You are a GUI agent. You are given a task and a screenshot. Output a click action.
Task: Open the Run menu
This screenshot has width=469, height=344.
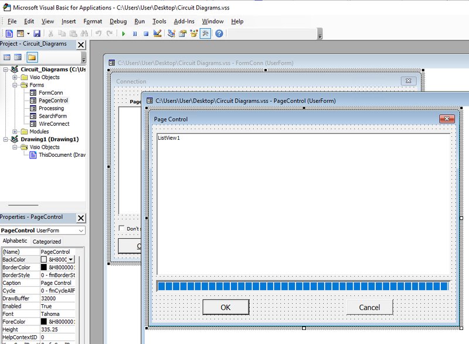[140, 22]
